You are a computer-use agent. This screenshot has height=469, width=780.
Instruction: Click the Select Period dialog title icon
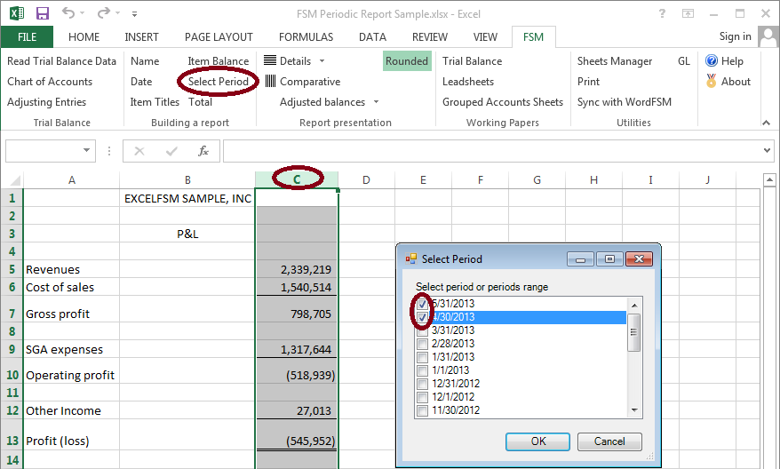(411, 258)
